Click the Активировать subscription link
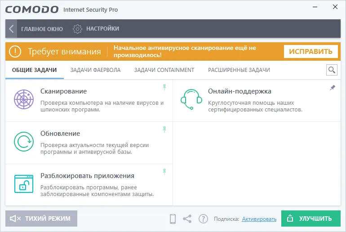Viewport: 346px width, 232px height. [x=259, y=219]
